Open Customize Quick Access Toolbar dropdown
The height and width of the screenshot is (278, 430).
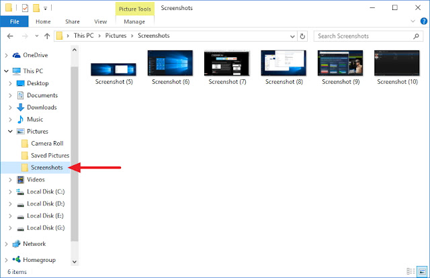point(46,9)
